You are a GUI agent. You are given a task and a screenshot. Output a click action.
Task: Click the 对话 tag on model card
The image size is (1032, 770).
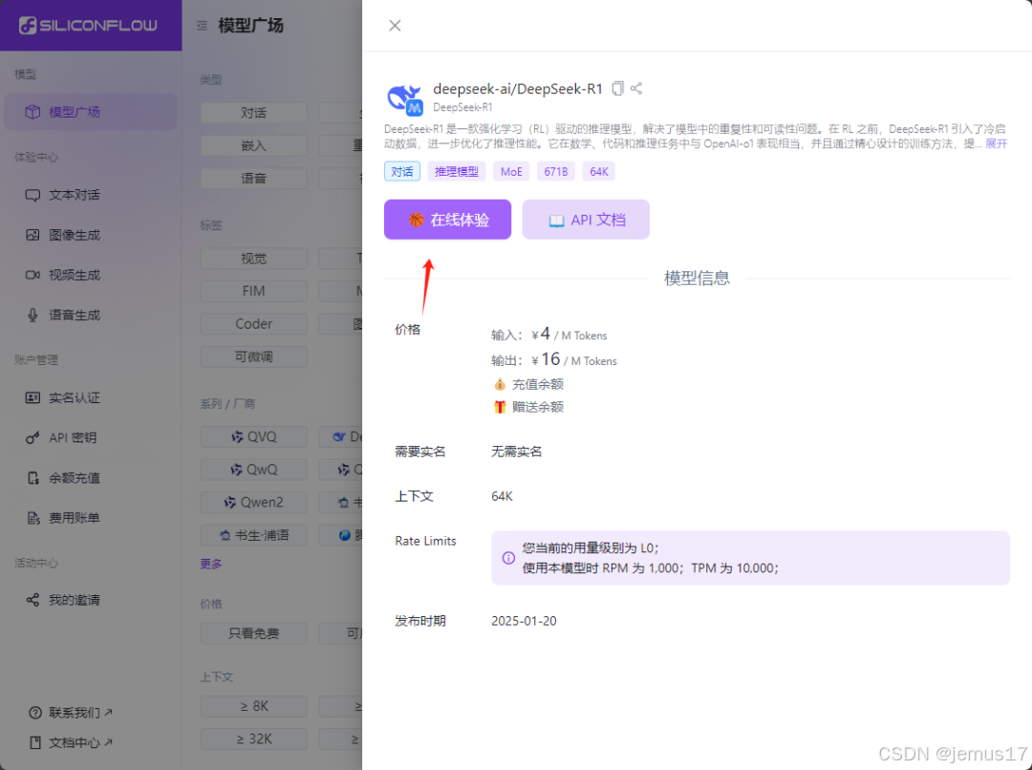pos(402,172)
